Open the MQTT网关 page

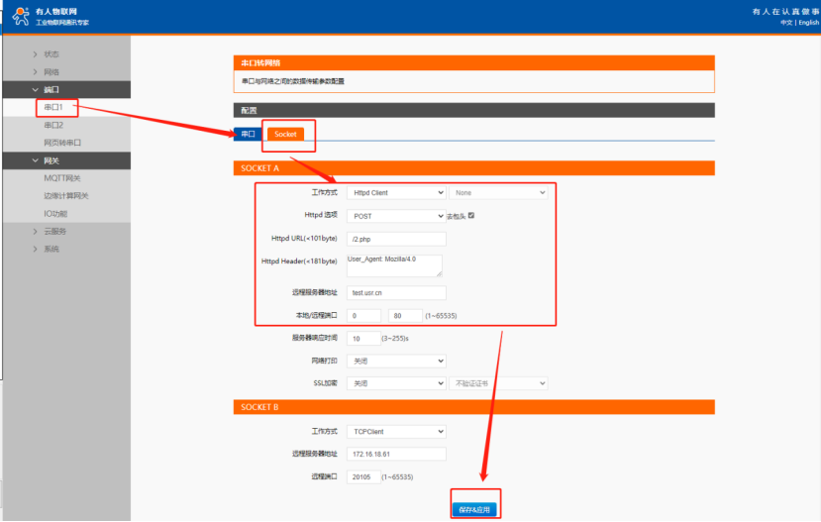click(x=63, y=177)
